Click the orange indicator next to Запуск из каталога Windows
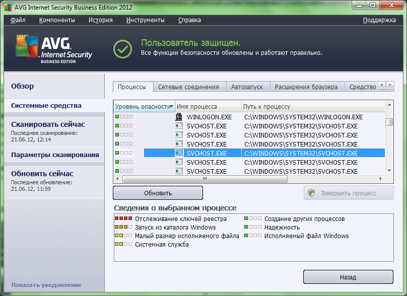 [x=123, y=227]
